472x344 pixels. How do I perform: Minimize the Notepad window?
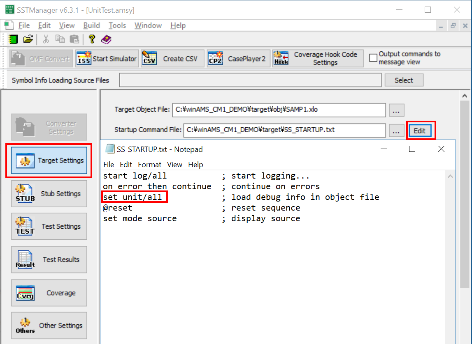click(x=384, y=149)
